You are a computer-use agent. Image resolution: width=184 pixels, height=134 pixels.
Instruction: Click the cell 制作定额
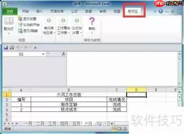(x=69, y=104)
